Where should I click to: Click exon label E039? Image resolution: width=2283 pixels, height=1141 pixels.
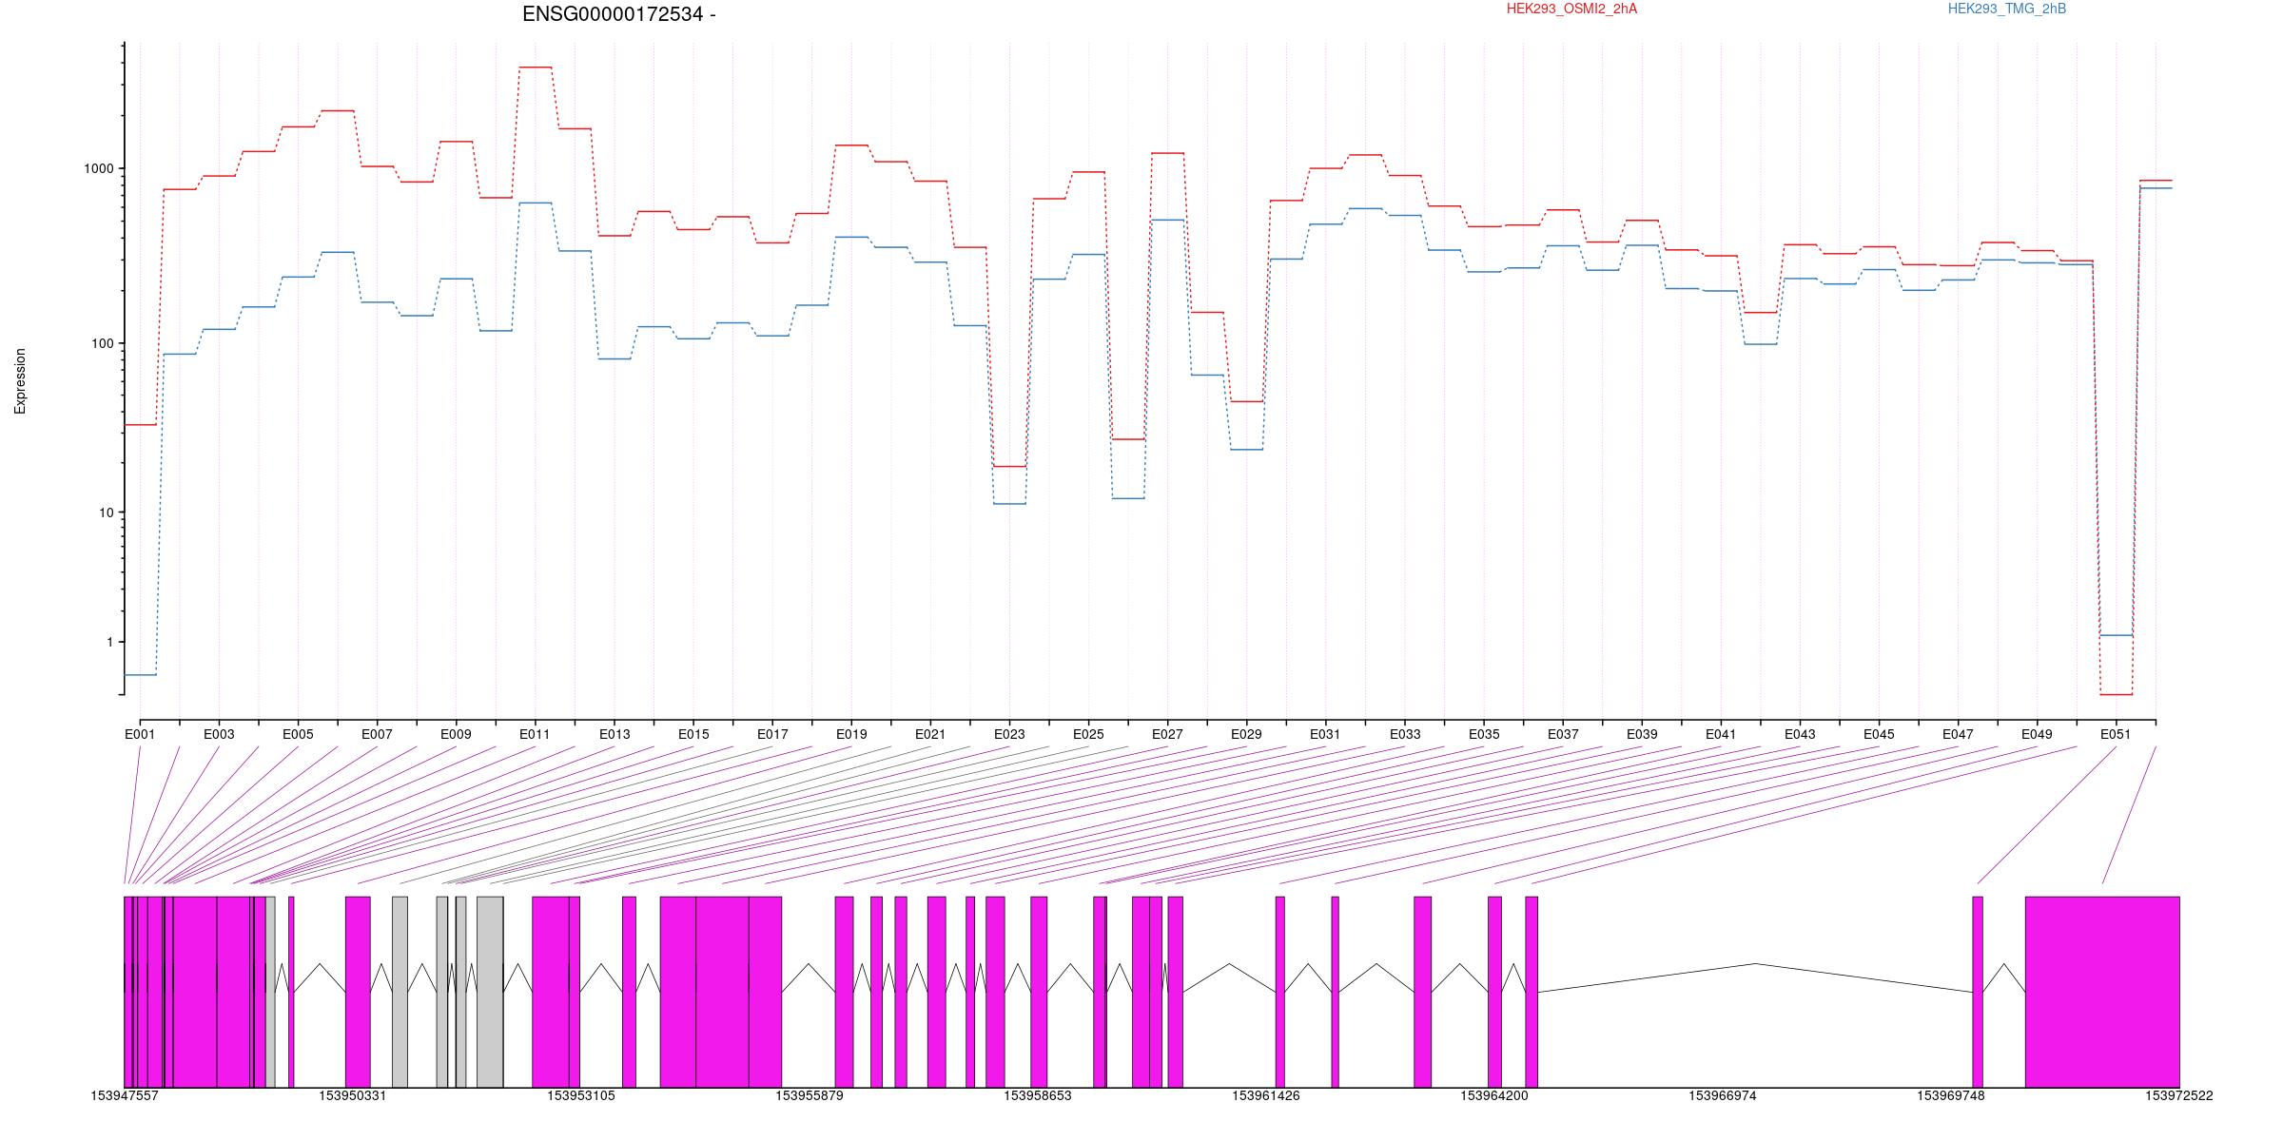point(1642,734)
